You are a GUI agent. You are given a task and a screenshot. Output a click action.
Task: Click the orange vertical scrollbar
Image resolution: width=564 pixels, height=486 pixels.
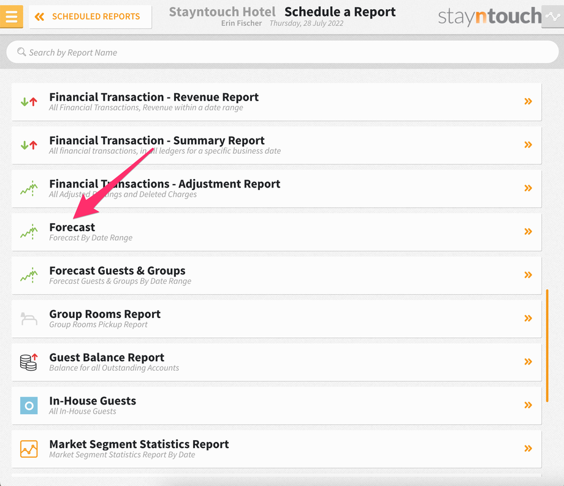pos(547,346)
